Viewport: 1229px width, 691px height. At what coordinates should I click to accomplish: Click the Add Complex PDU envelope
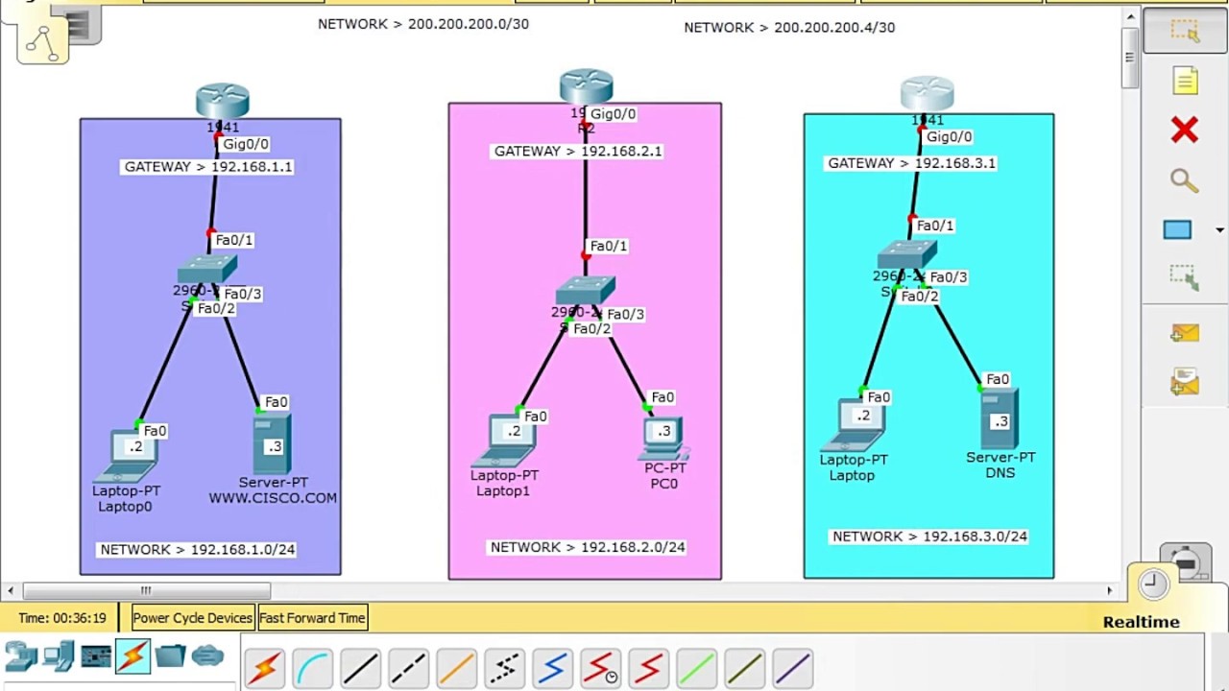tap(1185, 382)
